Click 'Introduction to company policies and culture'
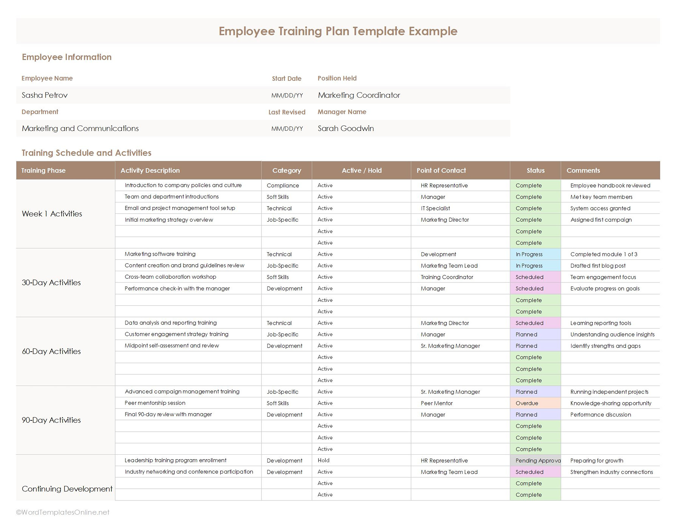Image resolution: width=680 pixels, height=528 pixels. pyautogui.click(x=183, y=185)
